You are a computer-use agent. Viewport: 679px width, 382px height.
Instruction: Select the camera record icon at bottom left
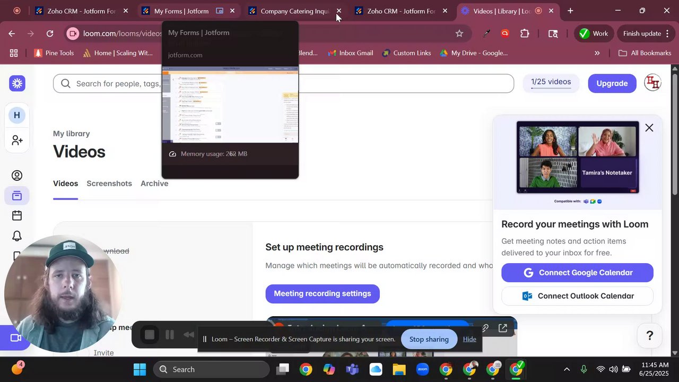15,337
